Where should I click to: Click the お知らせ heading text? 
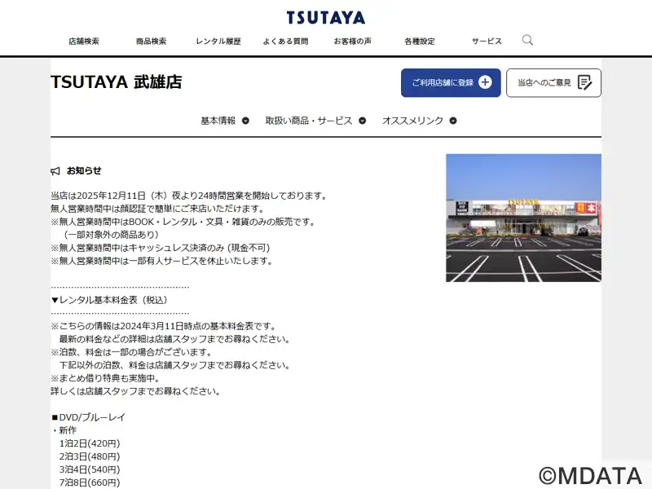point(84,170)
